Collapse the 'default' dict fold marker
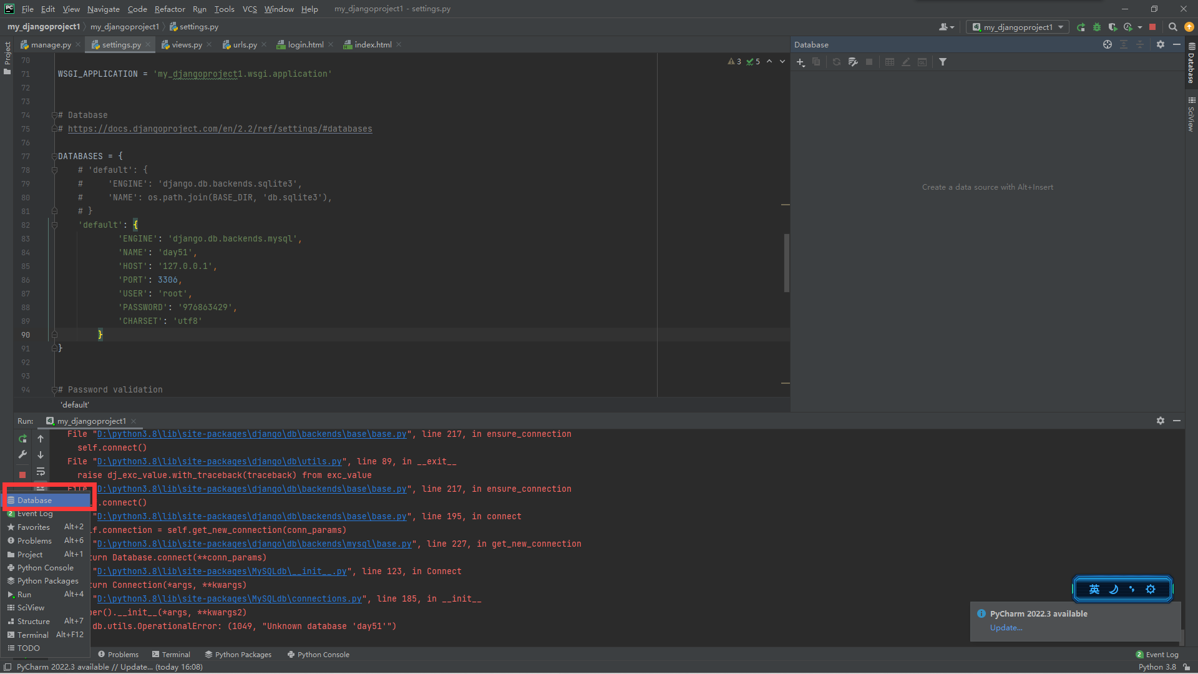This screenshot has height=674, width=1198. click(54, 225)
